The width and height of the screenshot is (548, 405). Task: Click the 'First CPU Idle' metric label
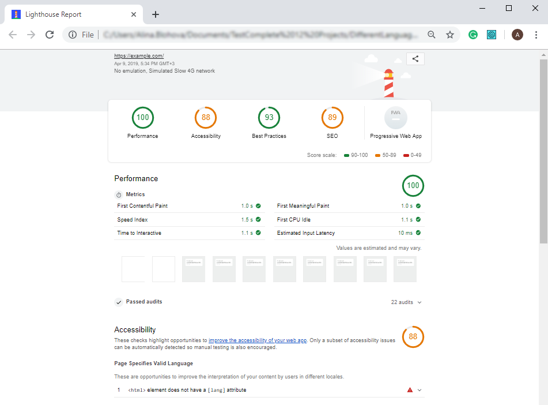(293, 219)
